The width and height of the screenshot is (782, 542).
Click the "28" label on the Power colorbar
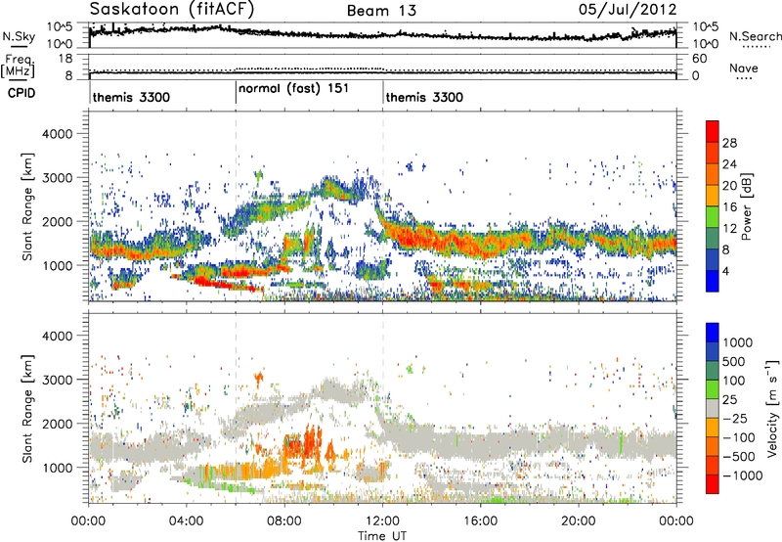(729, 143)
